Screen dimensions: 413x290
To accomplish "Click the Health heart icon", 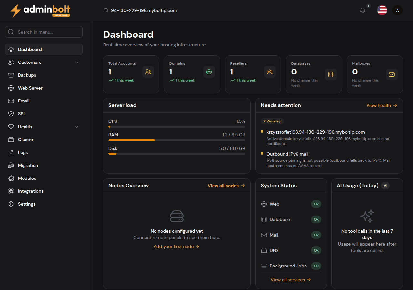I will [x=11, y=127].
